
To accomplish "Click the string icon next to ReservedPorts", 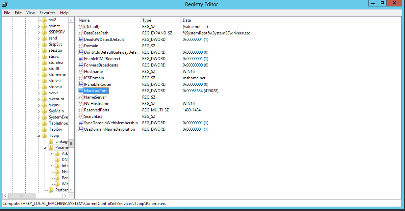I will (x=81, y=110).
